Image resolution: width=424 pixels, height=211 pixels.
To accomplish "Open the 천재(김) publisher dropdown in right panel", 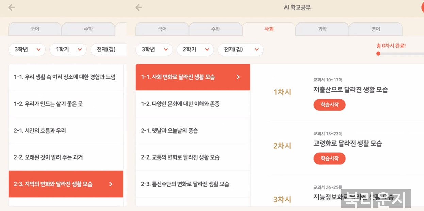I will pyautogui.click(x=240, y=50).
